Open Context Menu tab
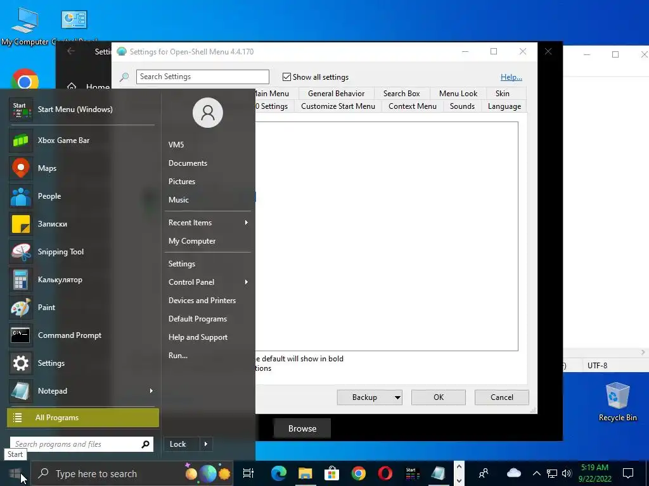 [412, 106]
